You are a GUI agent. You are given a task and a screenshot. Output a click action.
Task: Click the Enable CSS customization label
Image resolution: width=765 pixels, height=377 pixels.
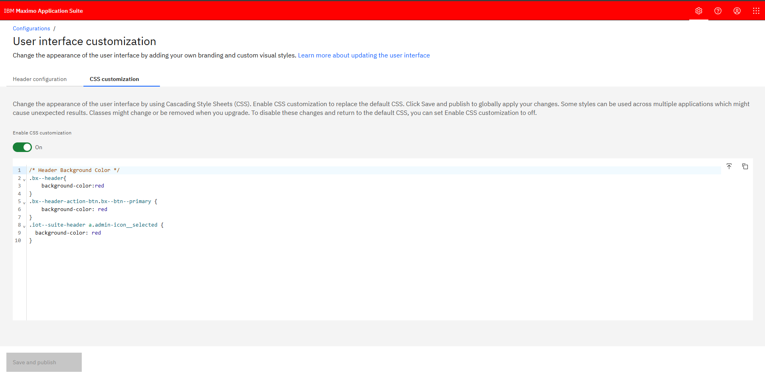pyautogui.click(x=42, y=133)
